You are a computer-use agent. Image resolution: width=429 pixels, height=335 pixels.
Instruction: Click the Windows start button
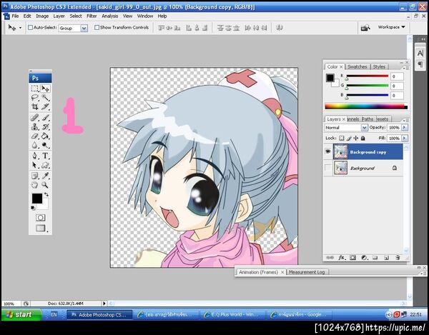pyautogui.click(x=22, y=314)
